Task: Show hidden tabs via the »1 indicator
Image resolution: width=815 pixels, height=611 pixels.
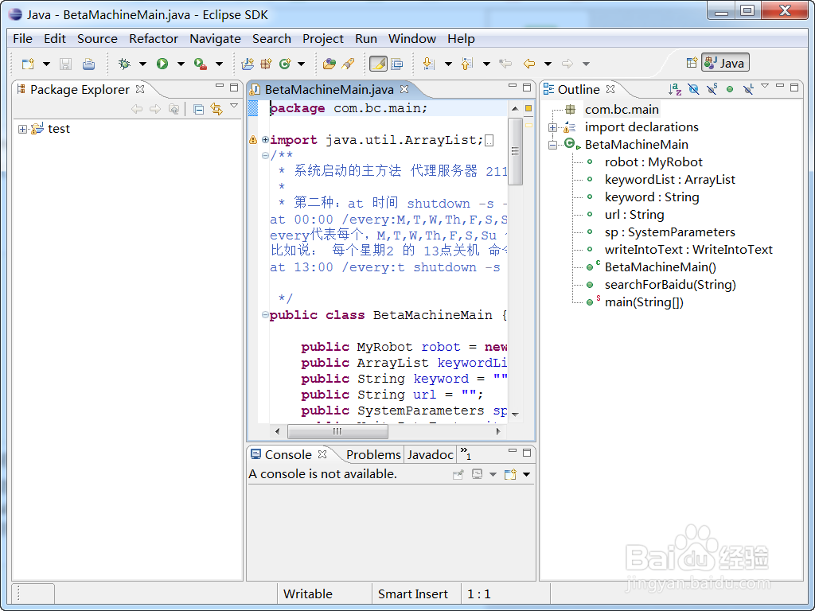Action: pos(466,453)
